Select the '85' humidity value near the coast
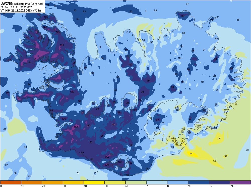 [215, 128]
